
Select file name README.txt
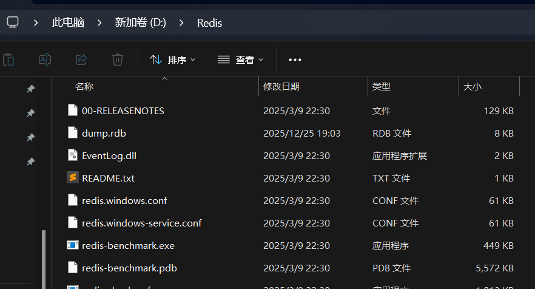(x=108, y=178)
